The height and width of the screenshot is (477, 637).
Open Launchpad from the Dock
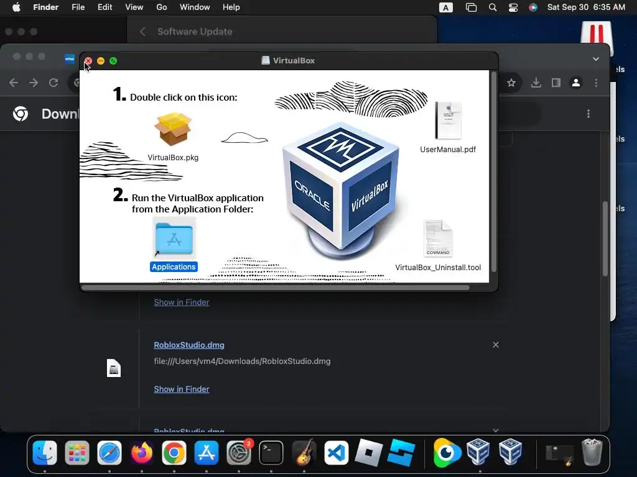pos(77,452)
